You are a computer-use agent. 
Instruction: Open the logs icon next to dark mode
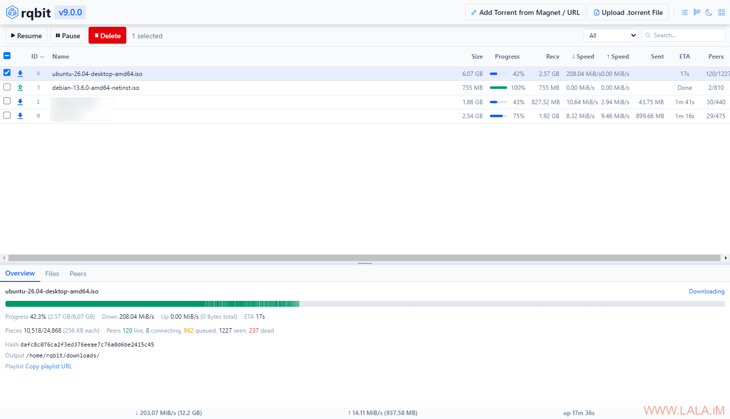coord(697,12)
